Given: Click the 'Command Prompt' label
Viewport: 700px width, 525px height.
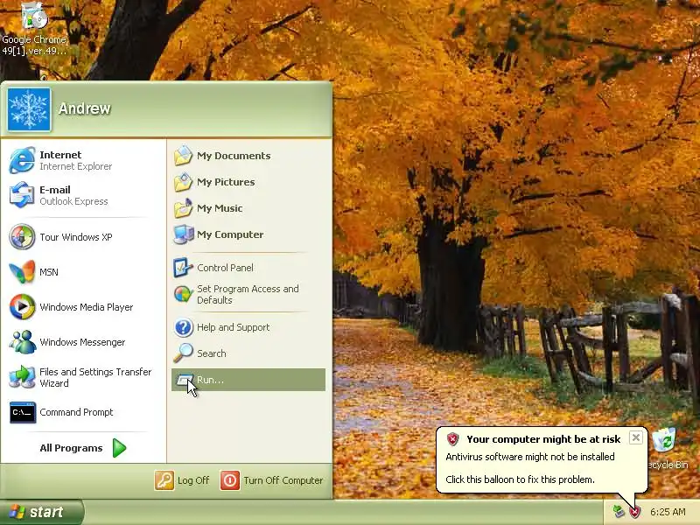Looking at the screenshot, I should pyautogui.click(x=76, y=412).
